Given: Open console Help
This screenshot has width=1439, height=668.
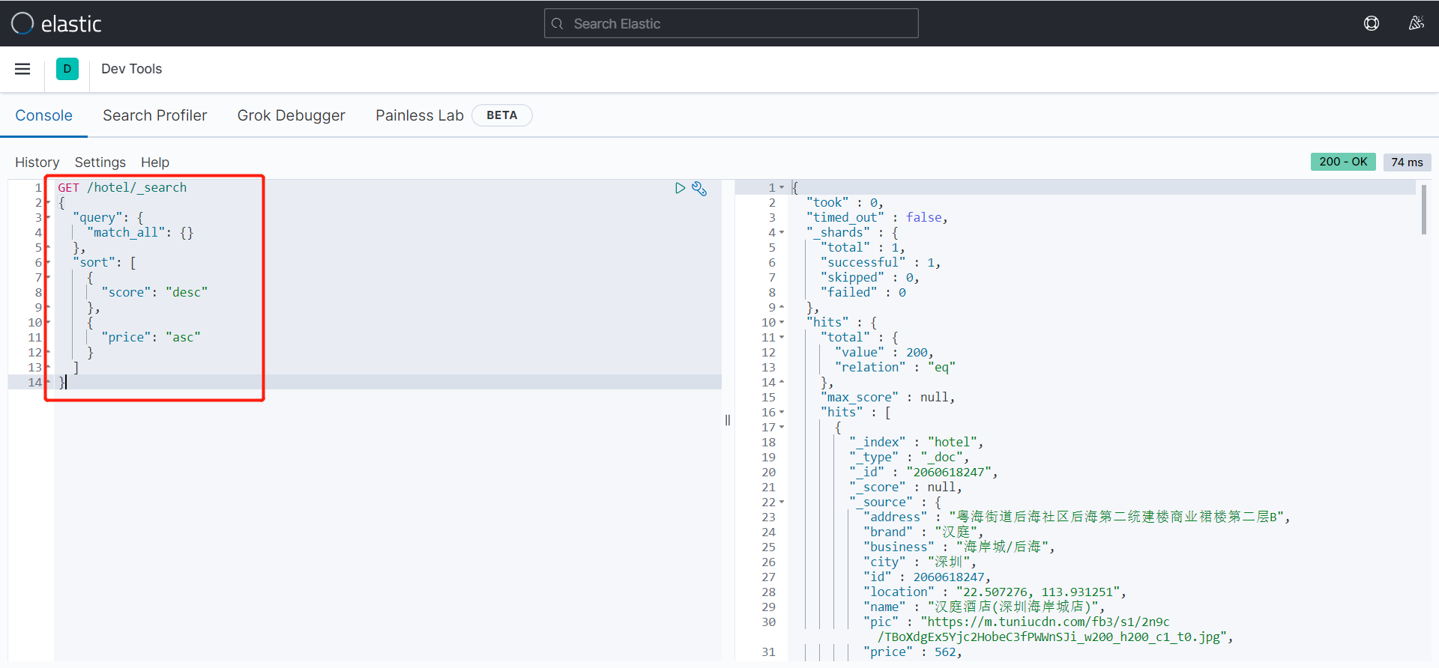Looking at the screenshot, I should pyautogui.click(x=155, y=163).
